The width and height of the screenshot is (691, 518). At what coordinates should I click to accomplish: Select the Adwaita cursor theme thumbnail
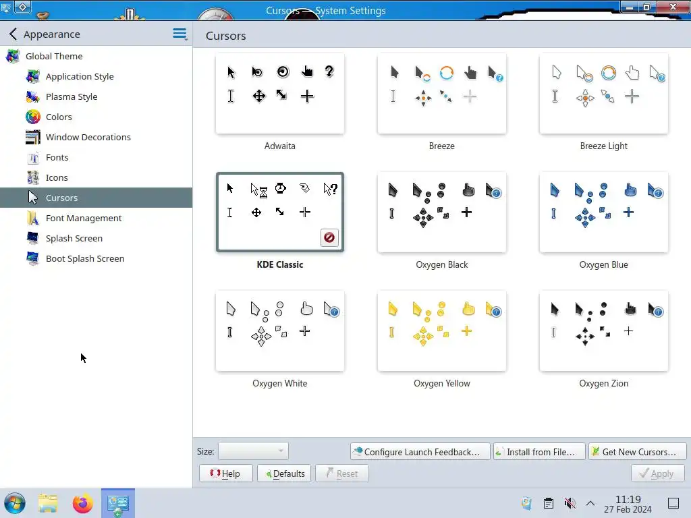280,93
